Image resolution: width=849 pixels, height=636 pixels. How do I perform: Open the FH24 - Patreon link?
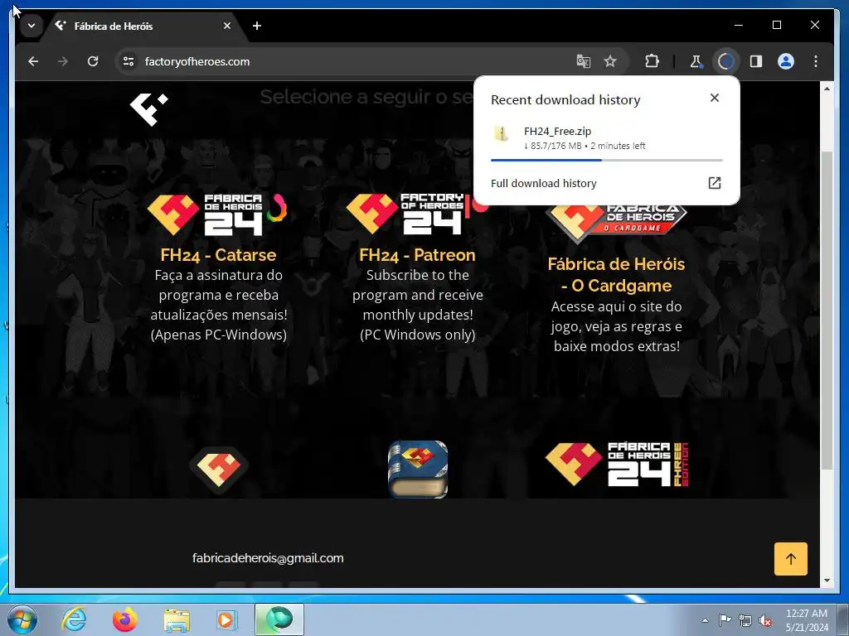coord(417,255)
